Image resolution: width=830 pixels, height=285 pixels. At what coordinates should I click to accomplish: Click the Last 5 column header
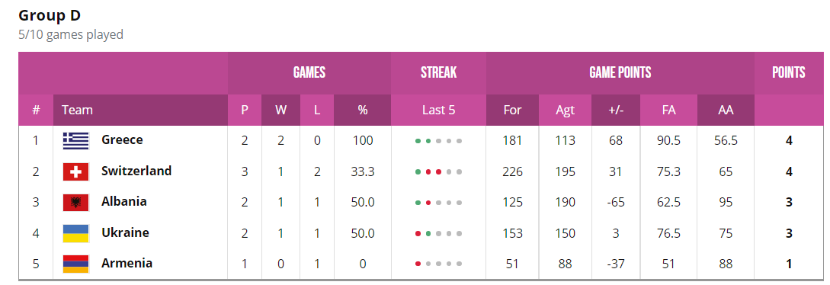pyautogui.click(x=438, y=110)
